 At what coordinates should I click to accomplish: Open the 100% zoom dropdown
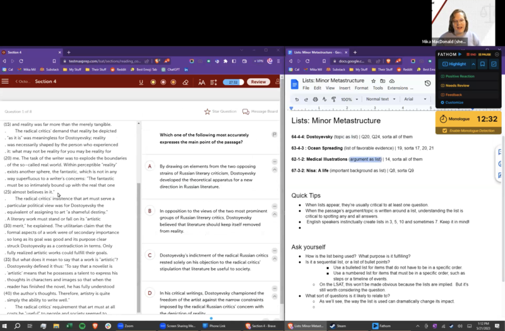348,100
